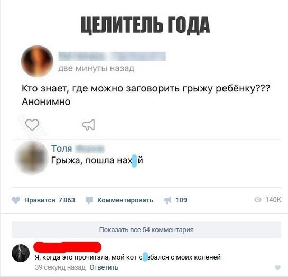Click the 109 share count

point(181,200)
